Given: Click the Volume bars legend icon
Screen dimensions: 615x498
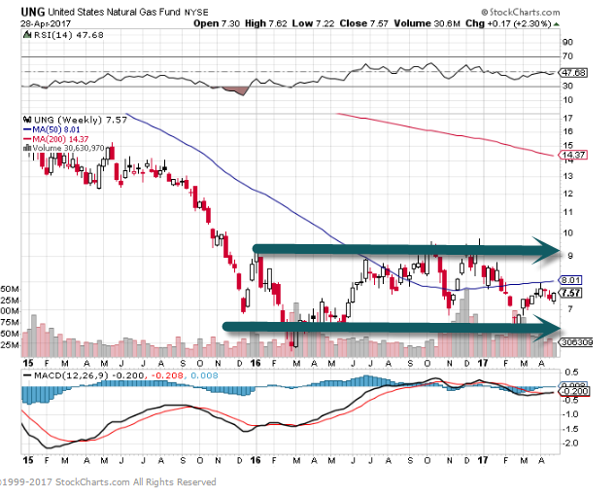Looking at the screenshot, I should (x=27, y=148).
